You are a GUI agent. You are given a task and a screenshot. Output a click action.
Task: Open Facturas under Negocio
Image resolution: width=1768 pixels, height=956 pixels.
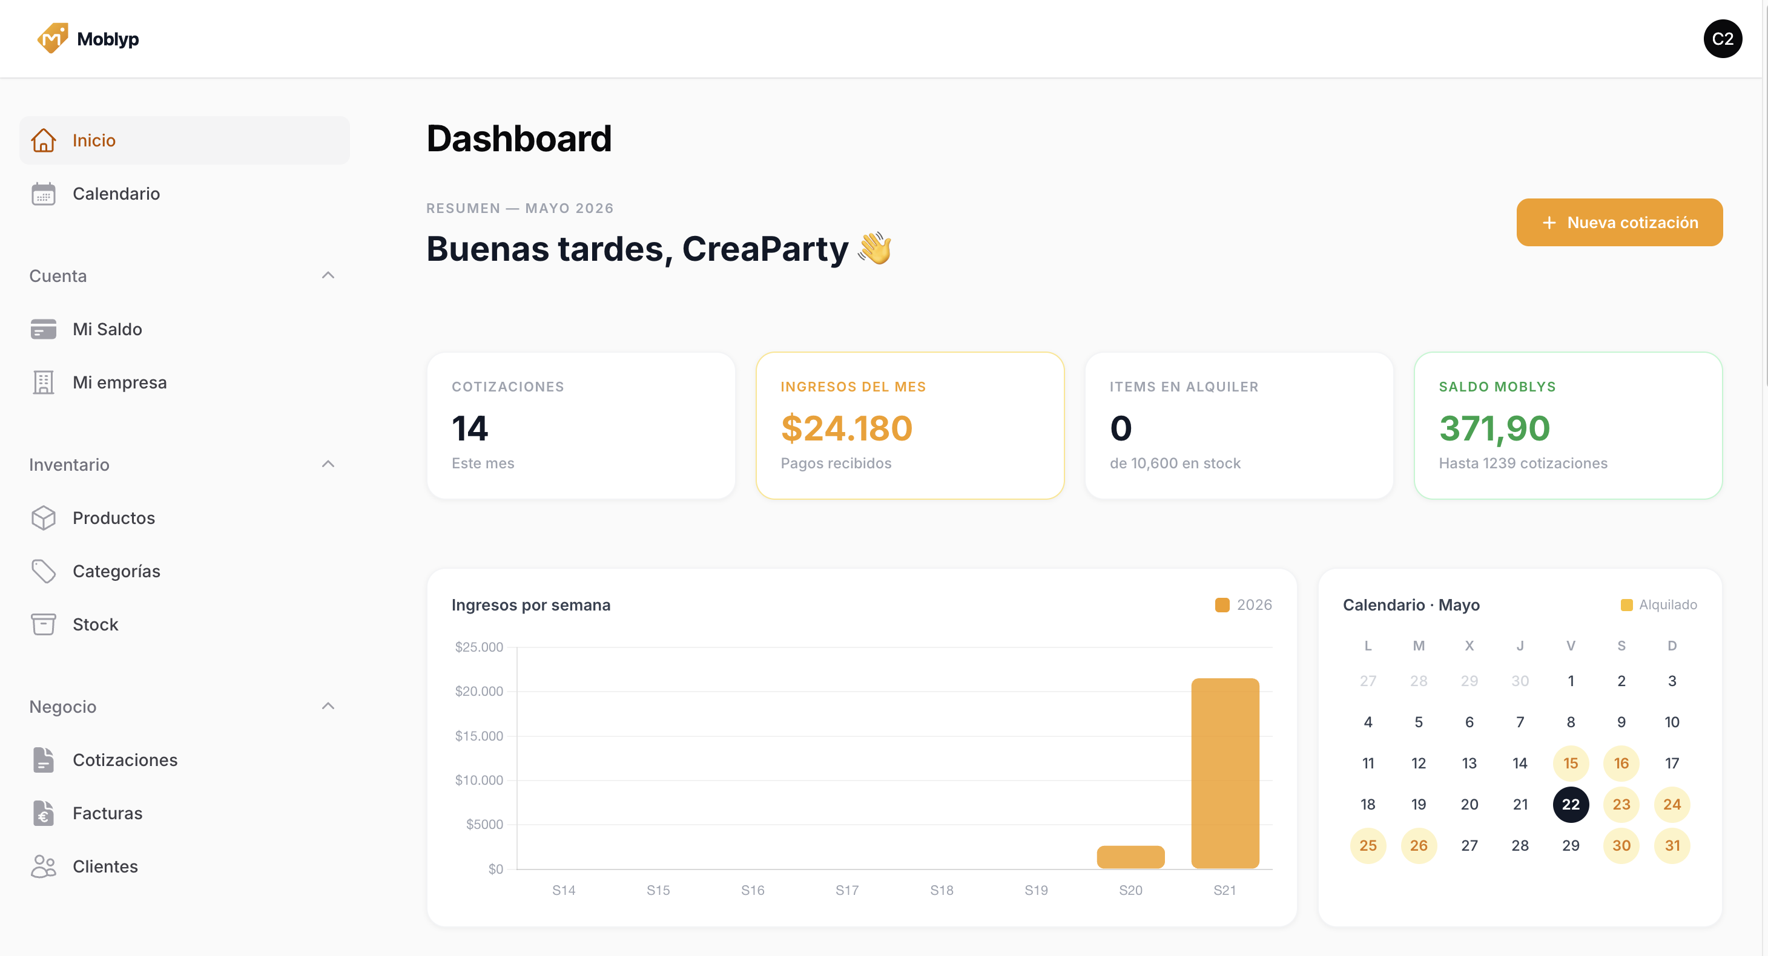185,813
